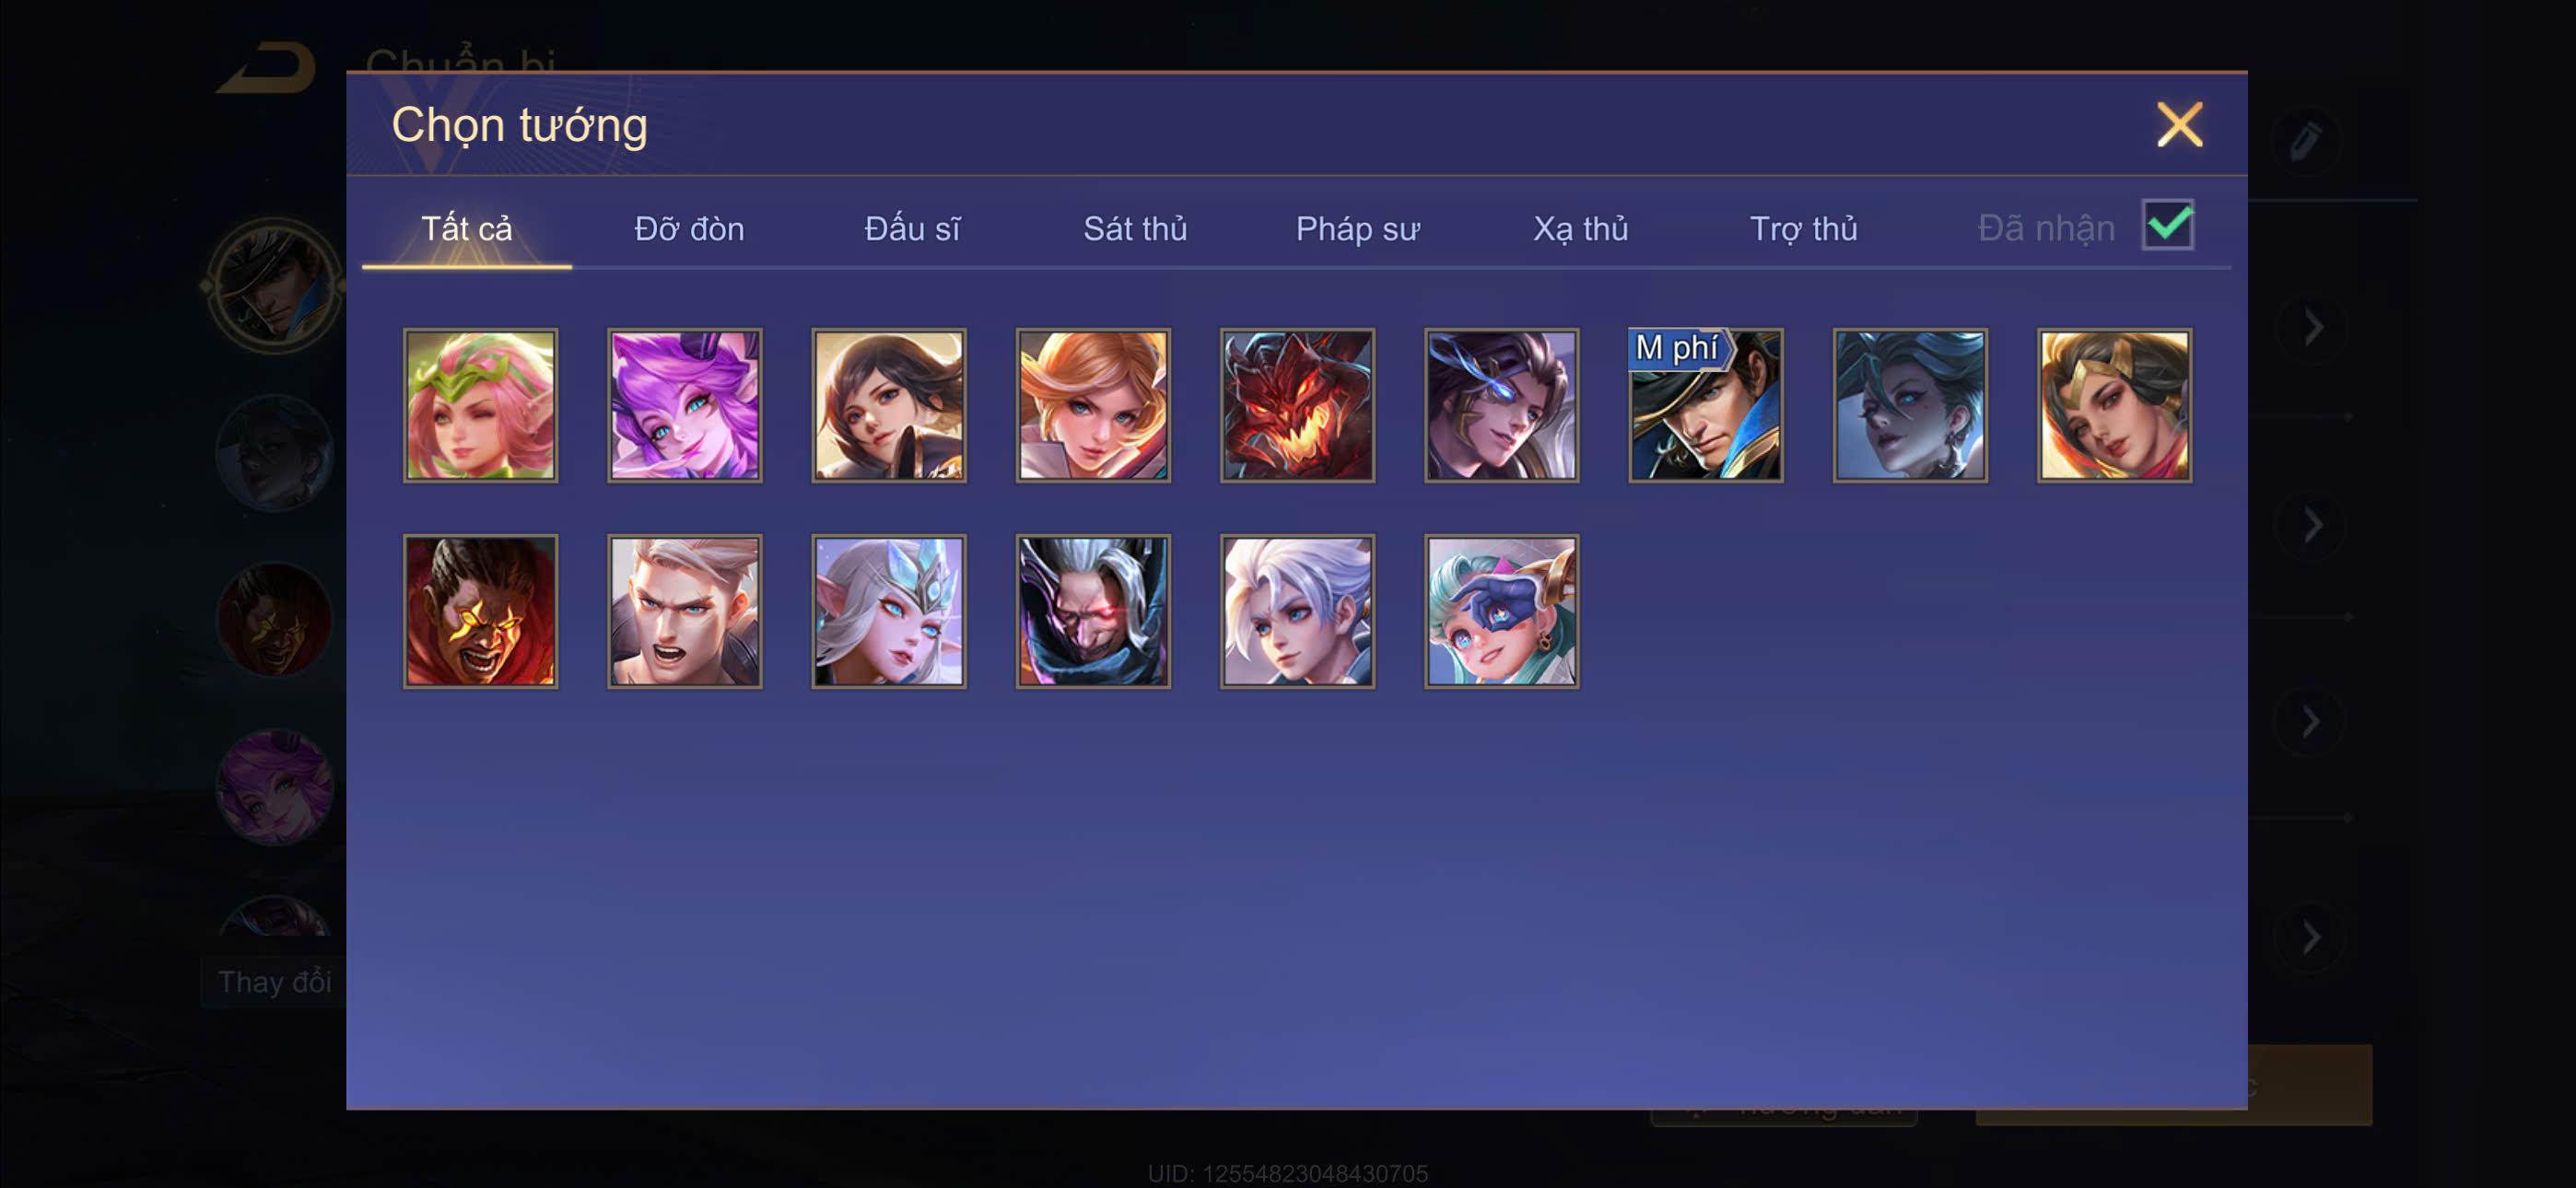Filter heroes by Xạ thủ

click(1580, 229)
